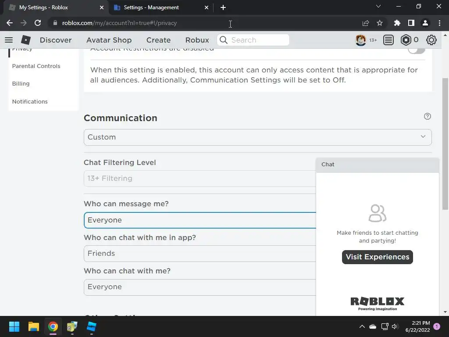View site info lock icon

pos(55,23)
